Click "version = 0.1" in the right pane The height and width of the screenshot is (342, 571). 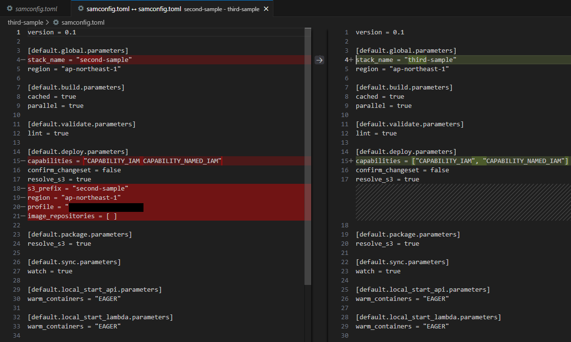380,32
